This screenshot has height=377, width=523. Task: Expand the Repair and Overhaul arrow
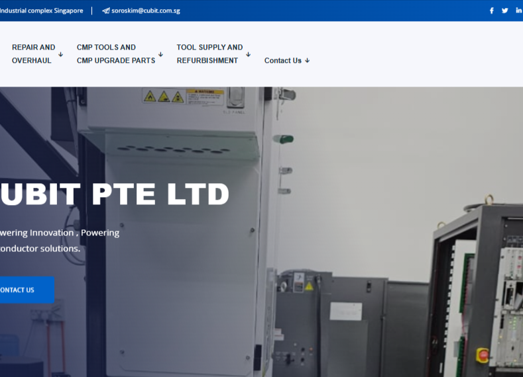click(x=61, y=54)
